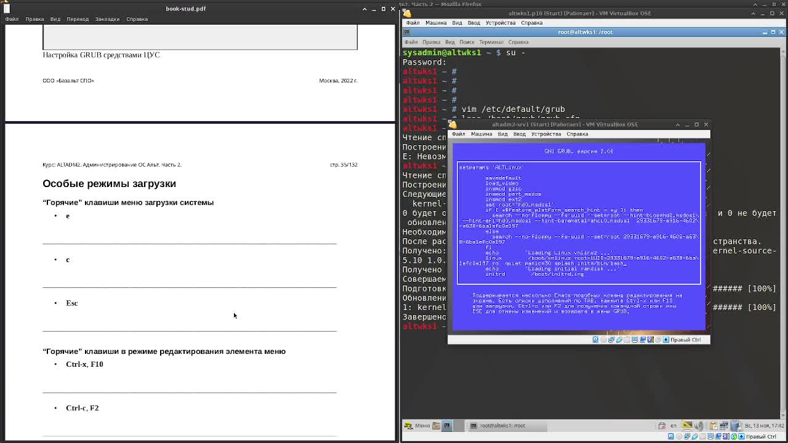The image size is (788, 443).
Task: Open Терминал menu in root@altwks1 terminal
Action: click(491, 42)
